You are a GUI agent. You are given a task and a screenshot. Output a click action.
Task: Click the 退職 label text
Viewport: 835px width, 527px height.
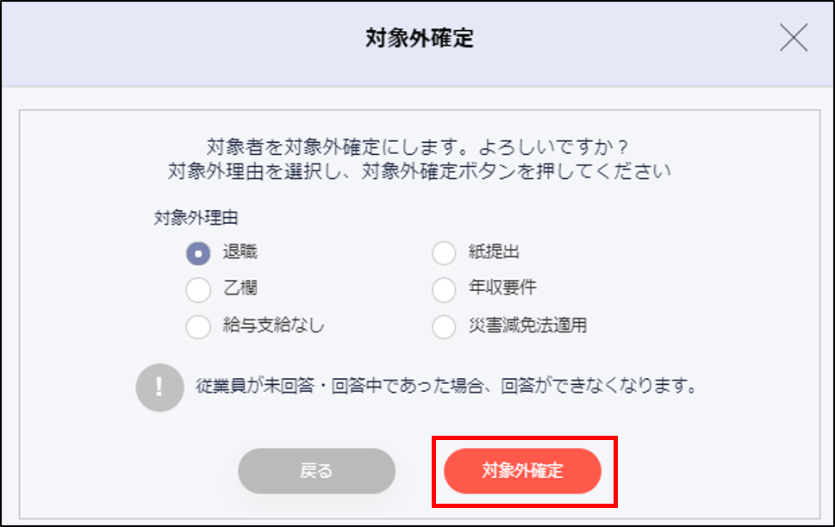pos(238,253)
